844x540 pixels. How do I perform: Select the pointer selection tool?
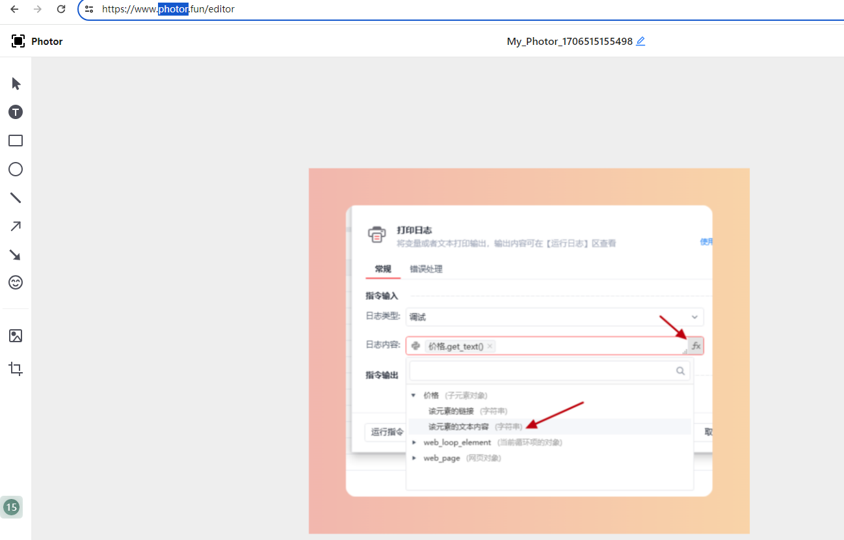(x=16, y=84)
